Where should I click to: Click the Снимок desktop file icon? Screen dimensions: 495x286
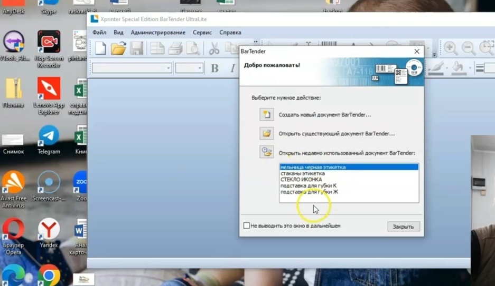coord(13,144)
